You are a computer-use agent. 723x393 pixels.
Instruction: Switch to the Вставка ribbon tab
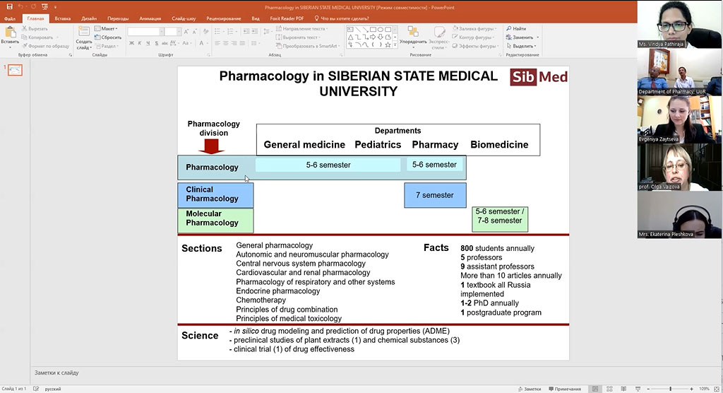62,18
